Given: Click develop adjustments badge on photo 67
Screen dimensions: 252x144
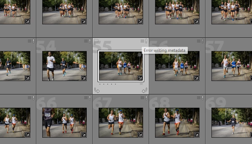Looking at the screenshot, I should pyautogui.click(x=140, y=135).
